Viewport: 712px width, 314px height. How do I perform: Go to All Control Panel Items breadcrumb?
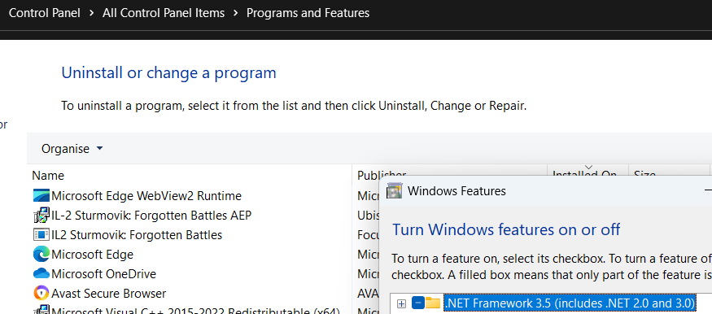[x=164, y=13]
